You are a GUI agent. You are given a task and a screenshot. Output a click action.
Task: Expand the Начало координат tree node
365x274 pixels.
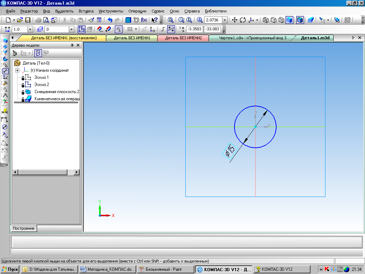click(x=17, y=70)
